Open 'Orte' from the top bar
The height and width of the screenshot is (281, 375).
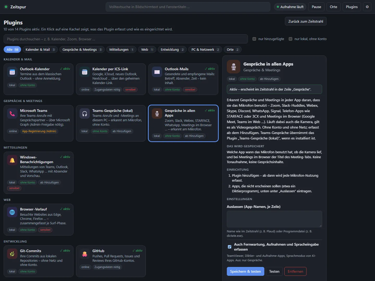tap(334, 7)
